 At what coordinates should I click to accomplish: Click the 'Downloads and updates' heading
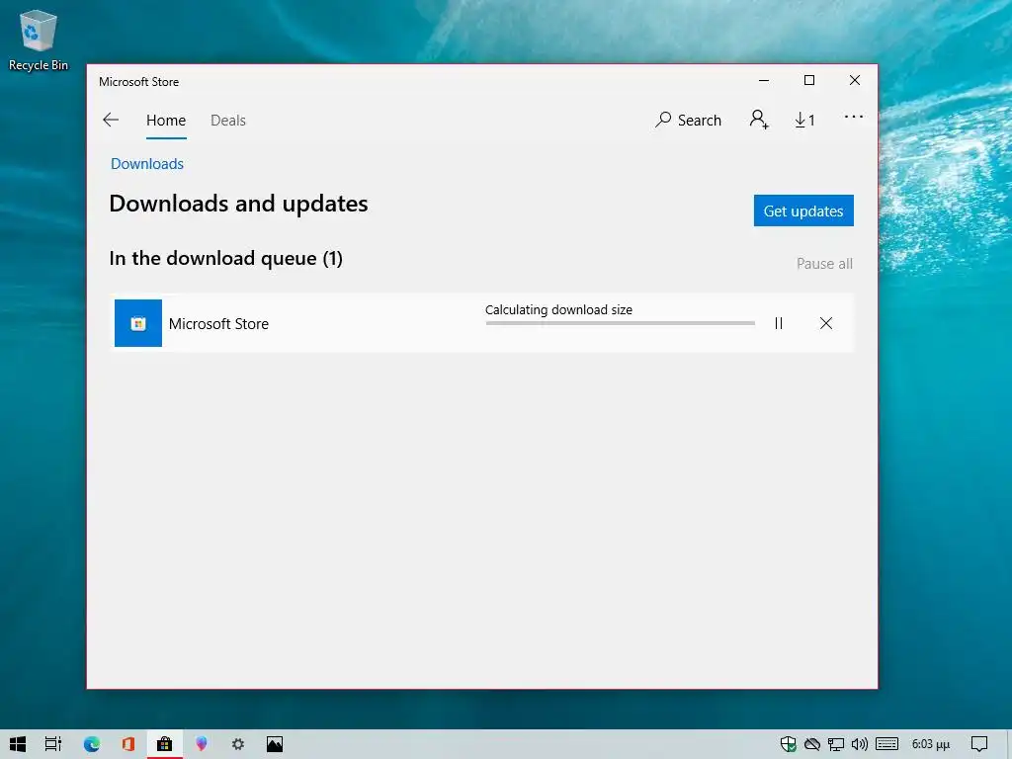click(239, 204)
